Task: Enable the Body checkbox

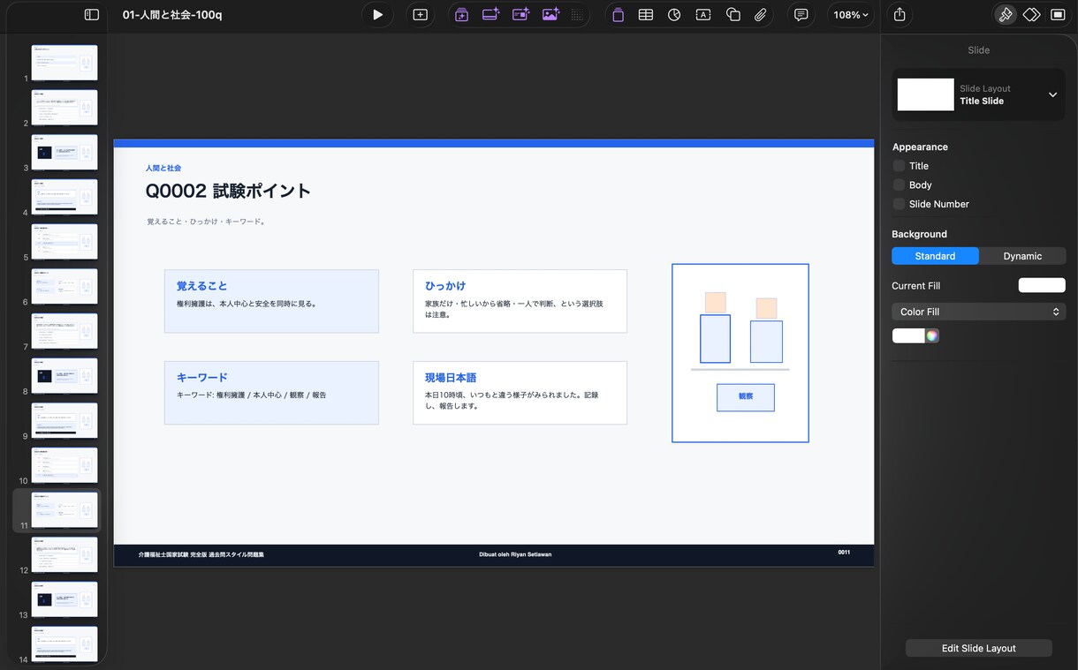Action: click(899, 185)
